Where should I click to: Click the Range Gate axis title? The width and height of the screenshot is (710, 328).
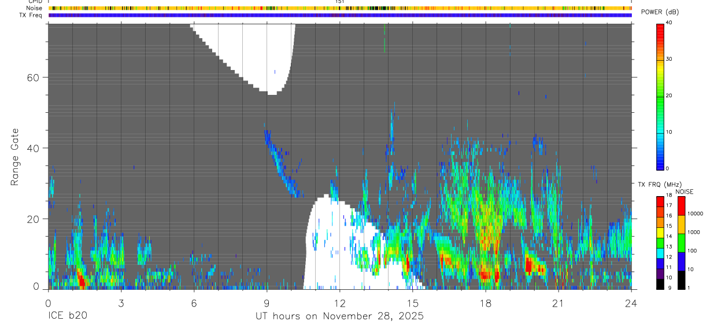[x=15, y=157]
